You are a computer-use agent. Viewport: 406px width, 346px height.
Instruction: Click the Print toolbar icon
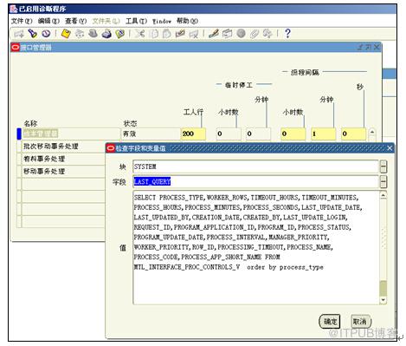[x=106, y=34]
